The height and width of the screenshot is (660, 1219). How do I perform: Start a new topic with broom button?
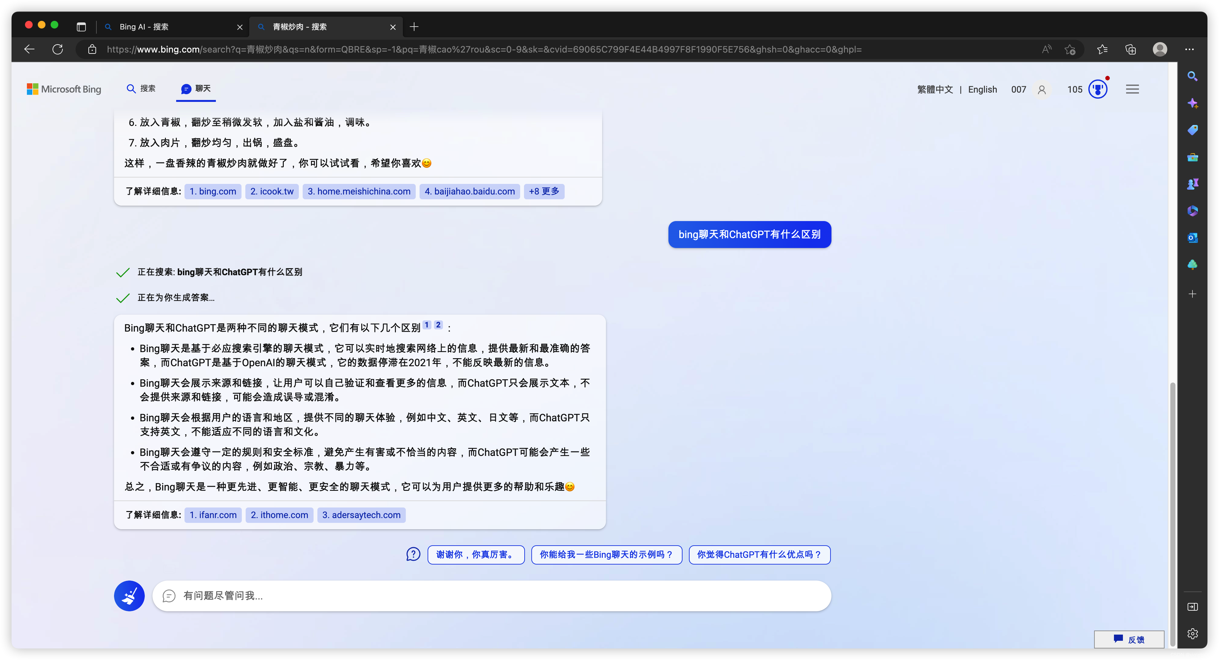129,596
